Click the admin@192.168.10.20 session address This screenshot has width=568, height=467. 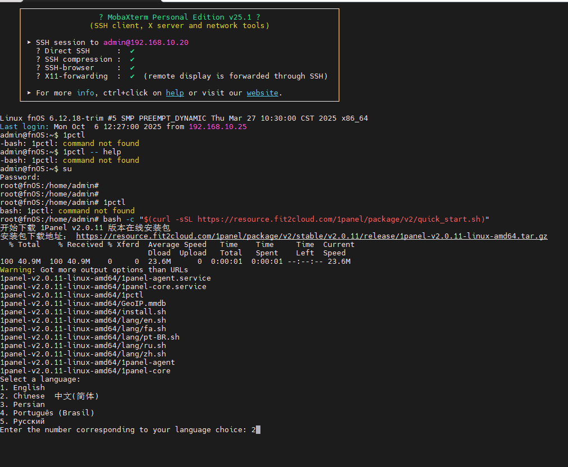coord(145,43)
